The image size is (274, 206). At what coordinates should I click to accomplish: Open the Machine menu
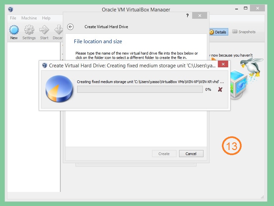tap(29, 18)
